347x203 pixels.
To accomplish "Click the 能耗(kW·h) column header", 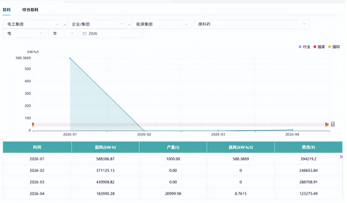I will (105, 147).
